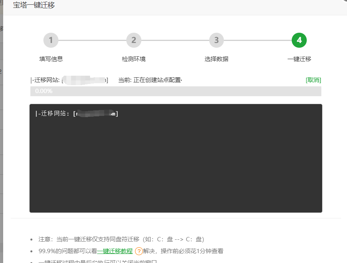Image resolution: width=347 pixels, height=263 pixels.
Task: Click the green step 4 circle
Action: coord(299,40)
